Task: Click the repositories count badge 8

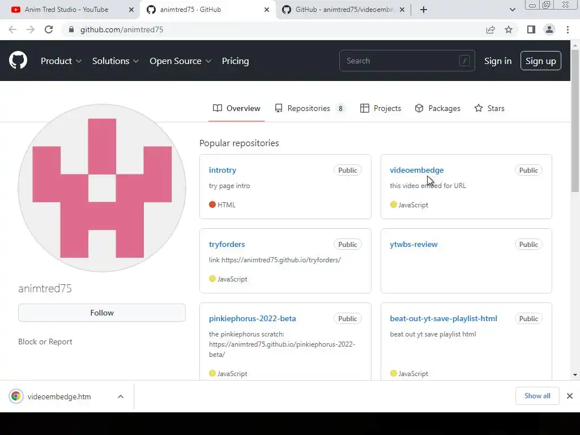Action: 340,108
